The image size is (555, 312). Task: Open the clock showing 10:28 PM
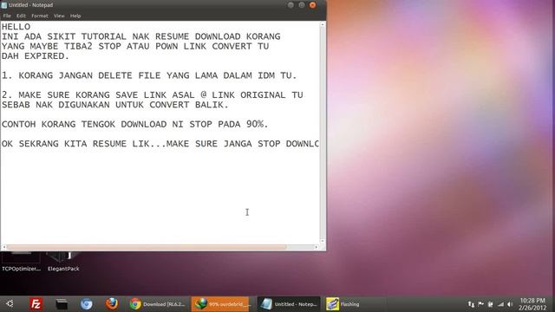(x=532, y=304)
